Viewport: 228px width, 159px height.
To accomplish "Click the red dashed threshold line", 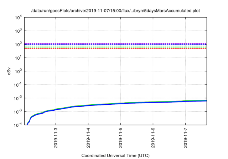I will coord(115,49).
